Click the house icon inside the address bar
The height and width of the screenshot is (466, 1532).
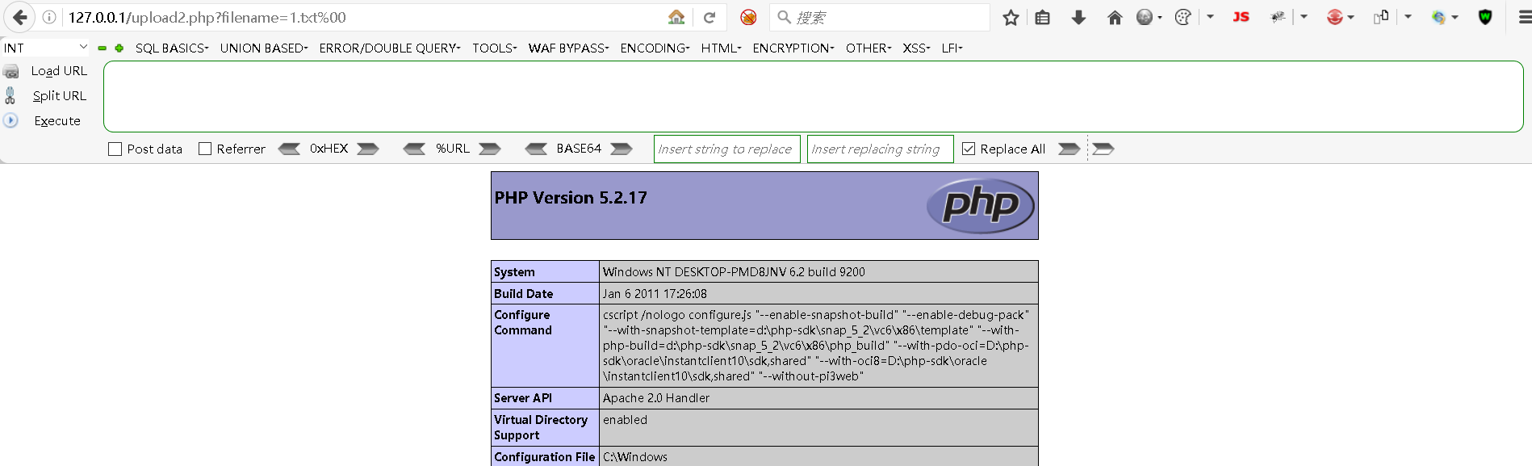pyautogui.click(x=676, y=17)
